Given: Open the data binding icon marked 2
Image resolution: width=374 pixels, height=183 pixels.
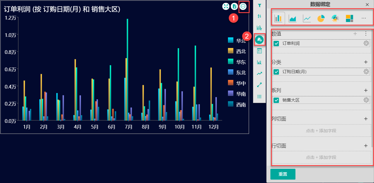Looking at the screenshot, I should point(259,39).
